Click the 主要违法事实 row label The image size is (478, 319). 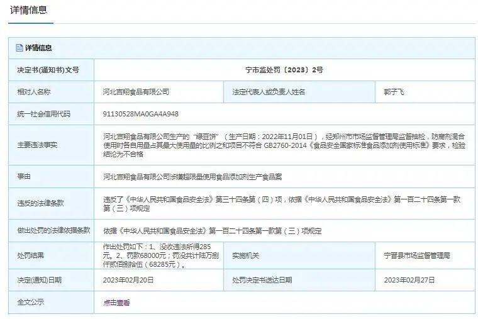(37, 145)
